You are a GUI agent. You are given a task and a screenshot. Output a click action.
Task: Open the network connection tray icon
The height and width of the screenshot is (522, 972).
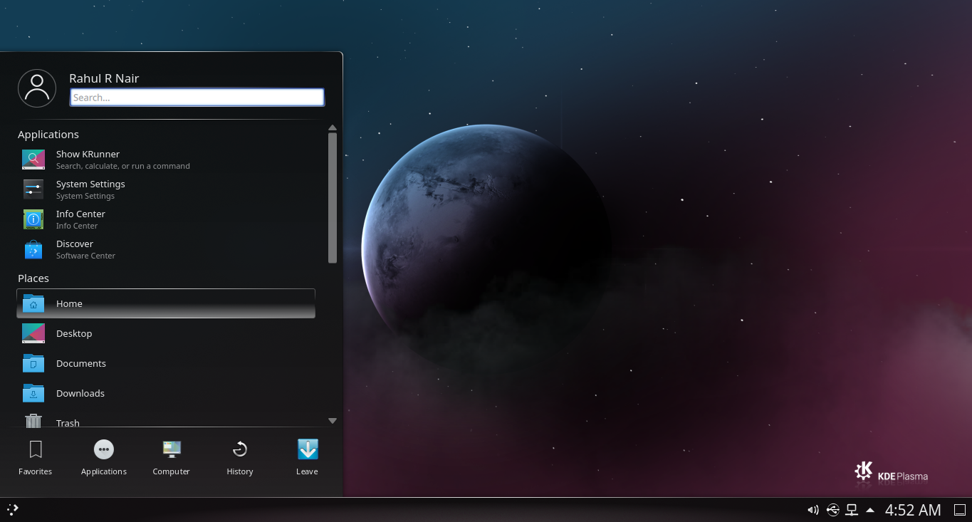851,510
